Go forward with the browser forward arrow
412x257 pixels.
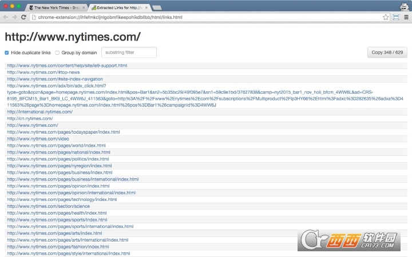click(x=14, y=17)
